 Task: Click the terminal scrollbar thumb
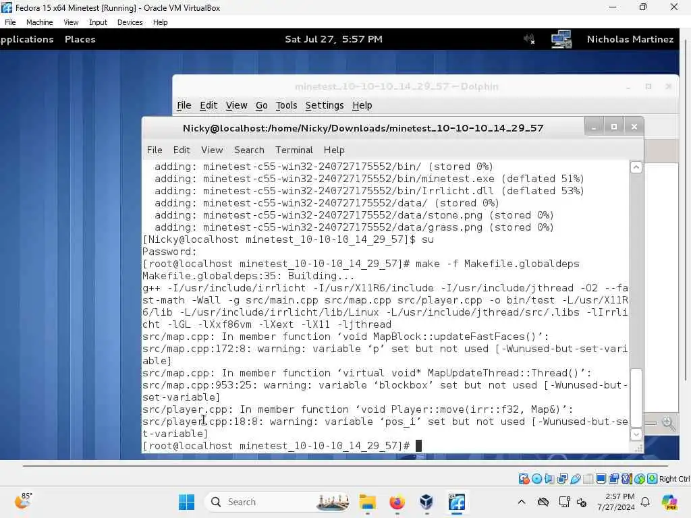(x=636, y=398)
